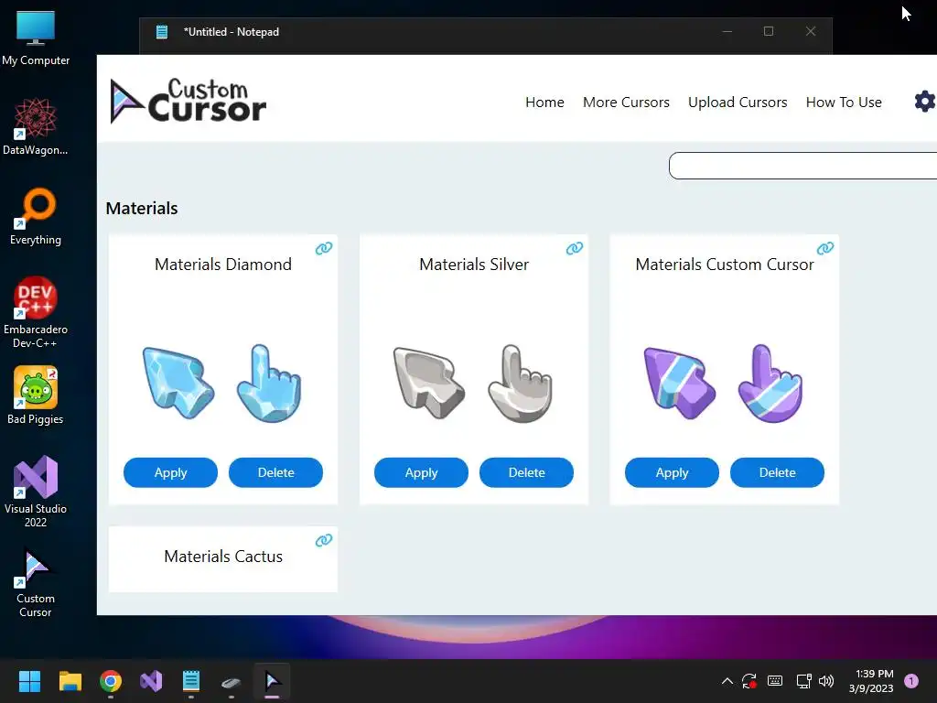Open the Bad Piggies desktop shortcut
Screen dimensions: 937x703
click(x=36, y=395)
